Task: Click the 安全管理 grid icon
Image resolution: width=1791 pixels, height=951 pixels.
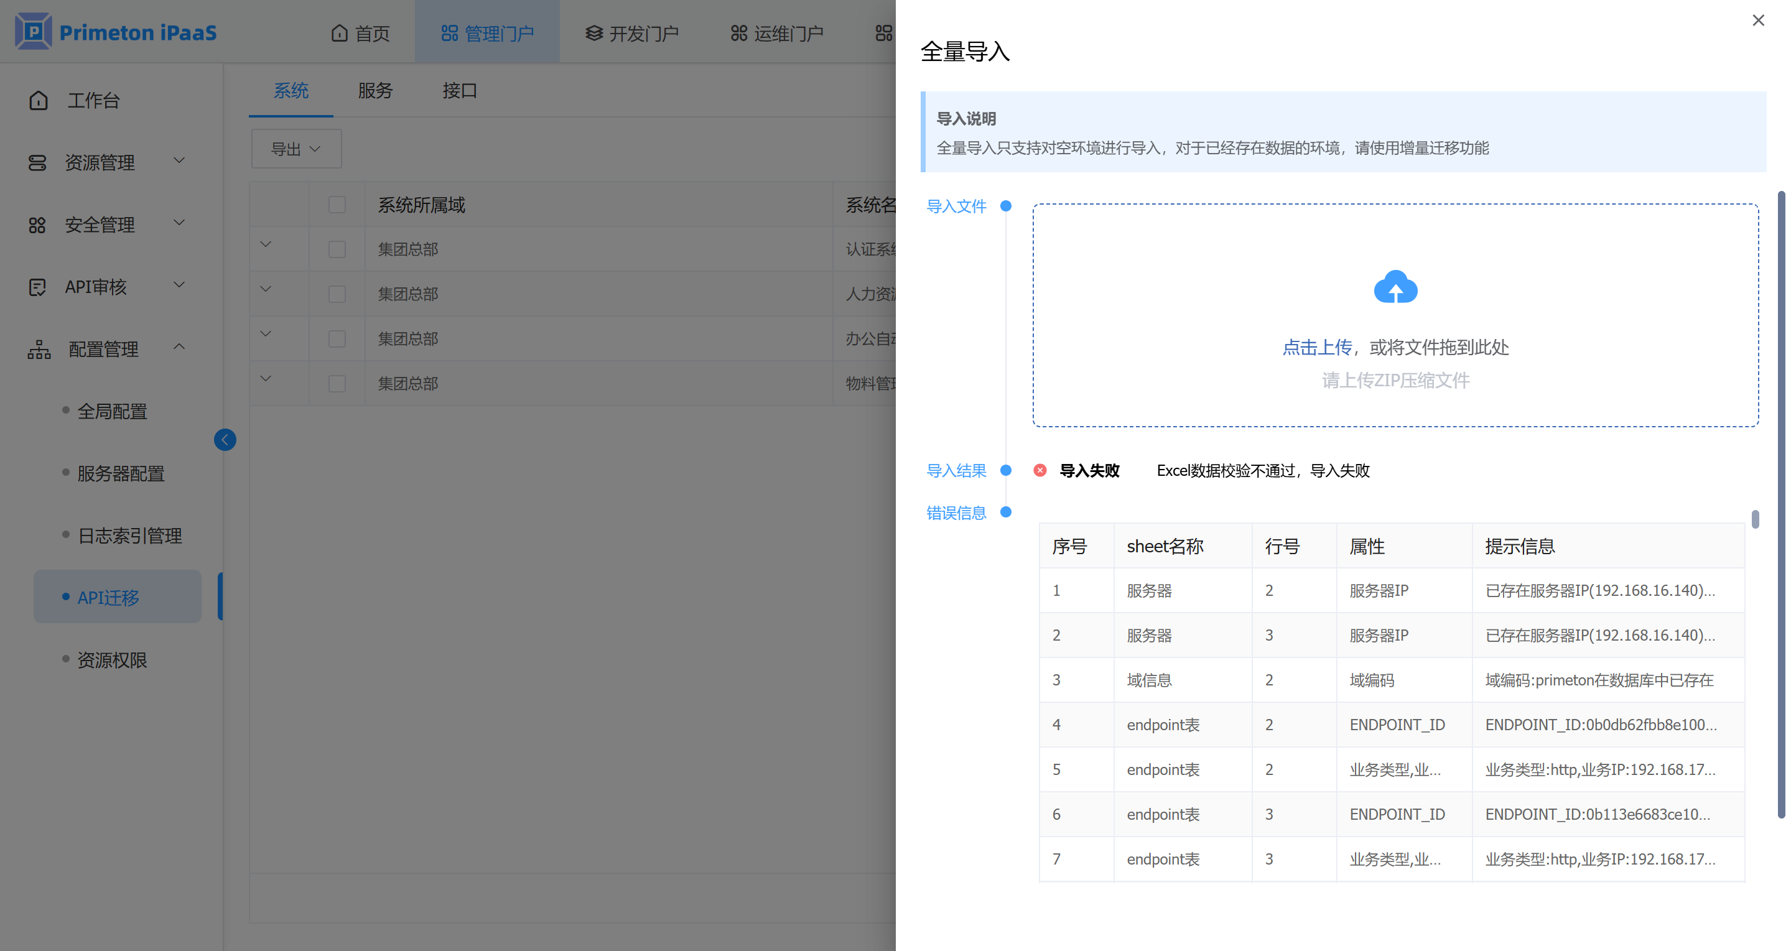Action: pos(37,225)
